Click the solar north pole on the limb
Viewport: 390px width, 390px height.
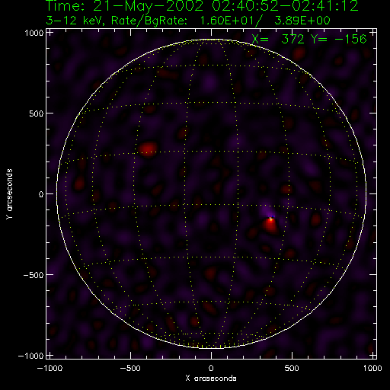[x=211, y=40]
